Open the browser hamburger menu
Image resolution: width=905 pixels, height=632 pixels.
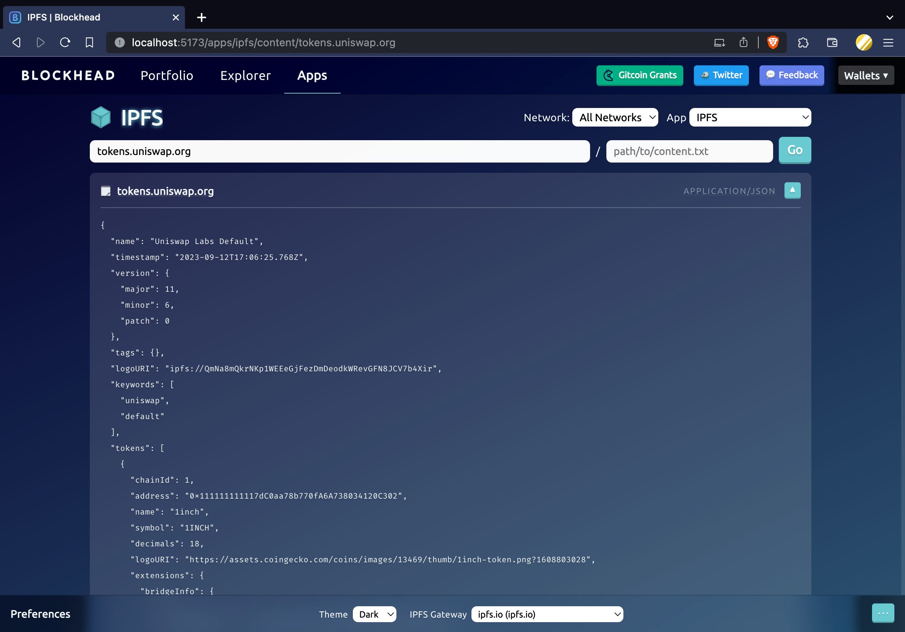[x=888, y=42]
